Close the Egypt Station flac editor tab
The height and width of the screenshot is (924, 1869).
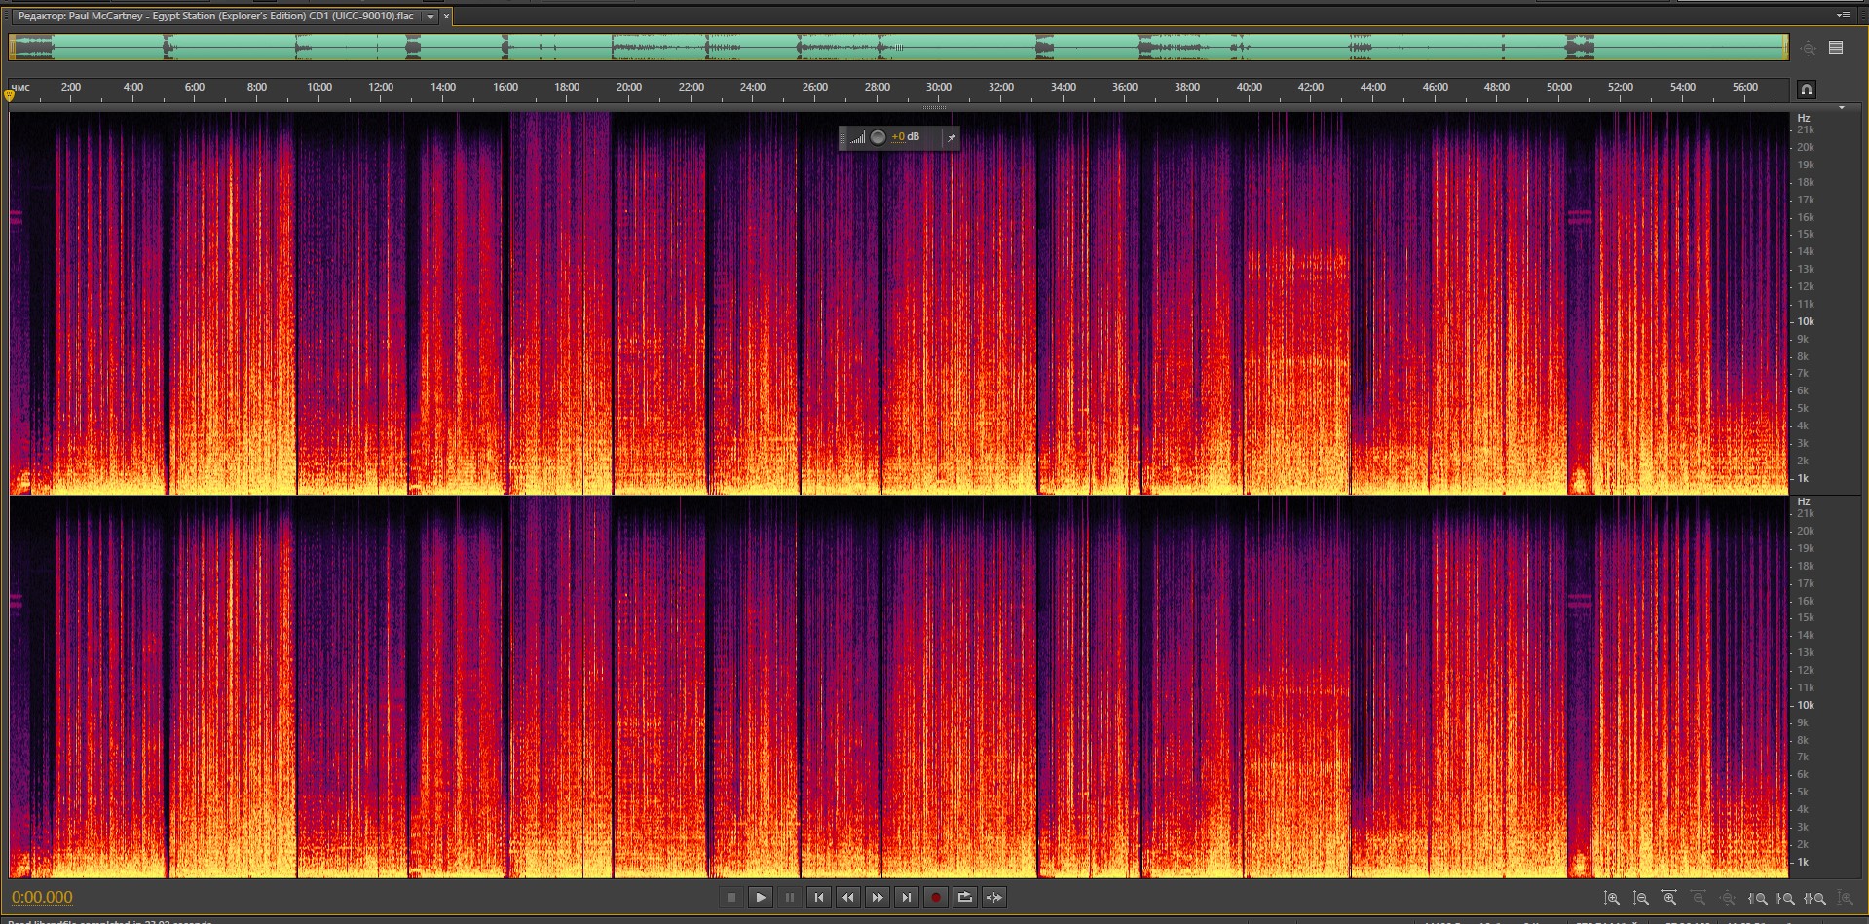click(446, 17)
